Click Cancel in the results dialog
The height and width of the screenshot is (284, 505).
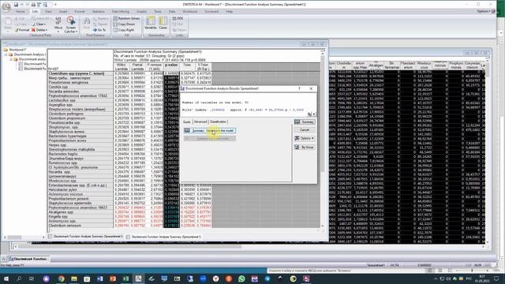coord(305,129)
